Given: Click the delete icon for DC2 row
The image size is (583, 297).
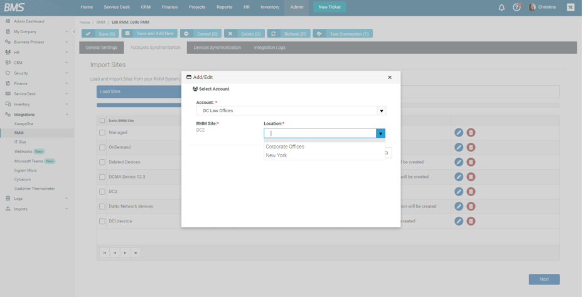Looking at the screenshot, I should [x=471, y=192].
